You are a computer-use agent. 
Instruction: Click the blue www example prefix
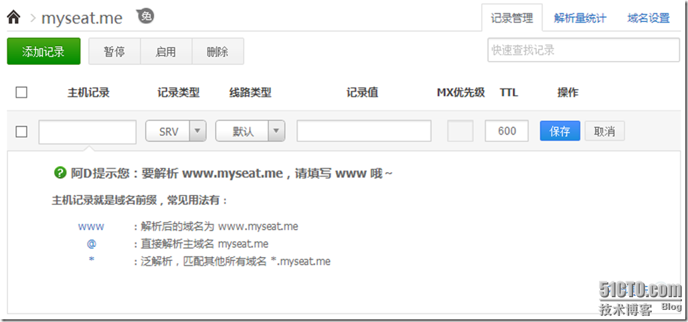91,227
